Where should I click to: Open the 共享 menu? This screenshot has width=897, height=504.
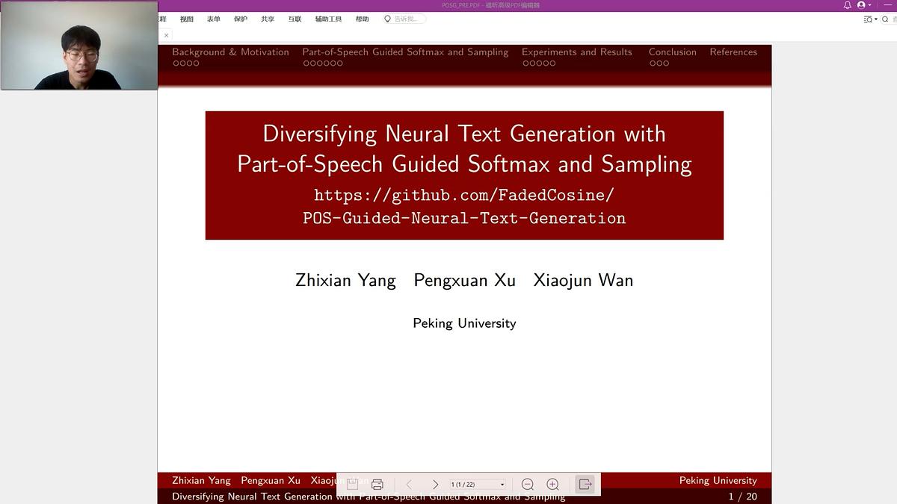point(268,19)
